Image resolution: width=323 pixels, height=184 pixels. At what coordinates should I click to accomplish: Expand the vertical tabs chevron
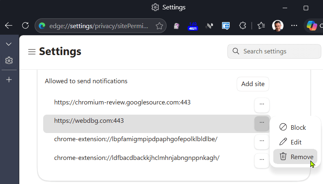(x=9, y=44)
